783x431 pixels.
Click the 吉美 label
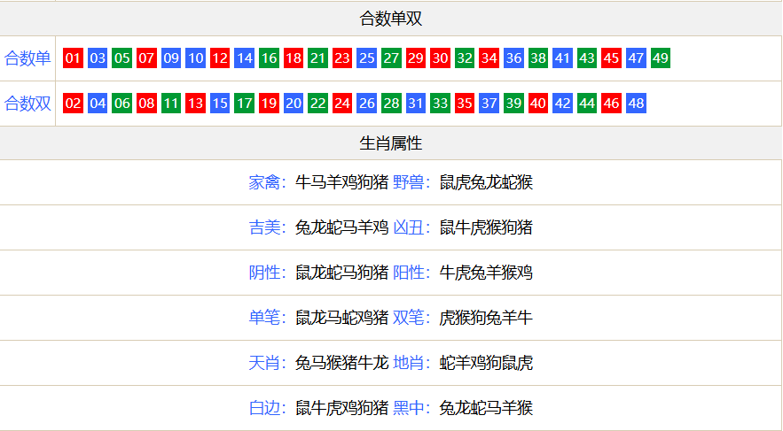coord(265,227)
